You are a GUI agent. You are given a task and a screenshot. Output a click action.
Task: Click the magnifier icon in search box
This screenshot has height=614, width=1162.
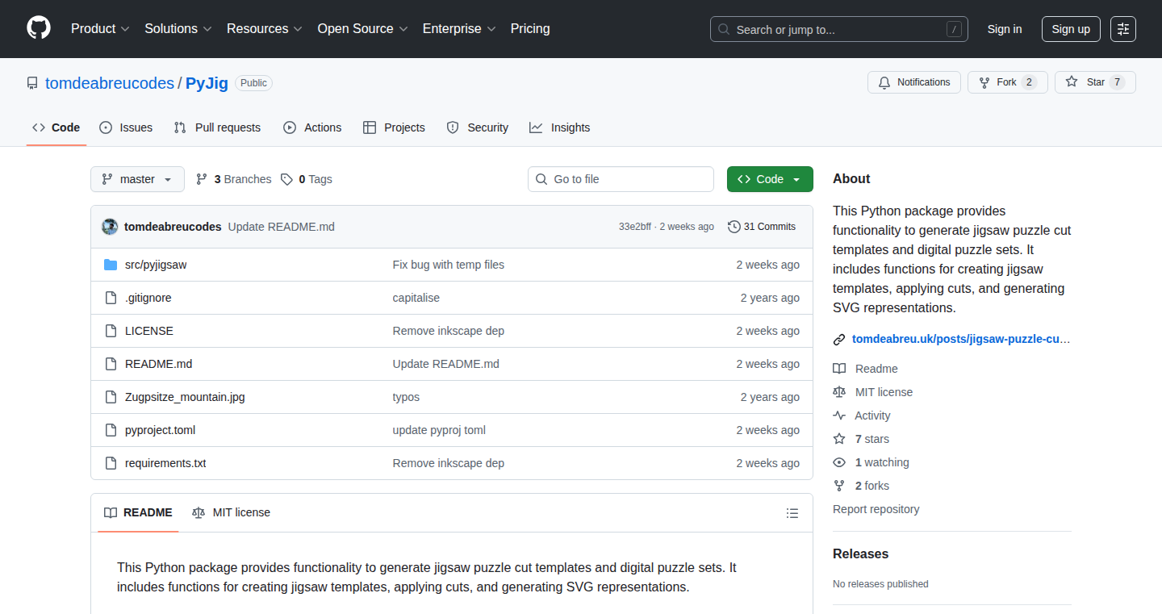(x=724, y=30)
